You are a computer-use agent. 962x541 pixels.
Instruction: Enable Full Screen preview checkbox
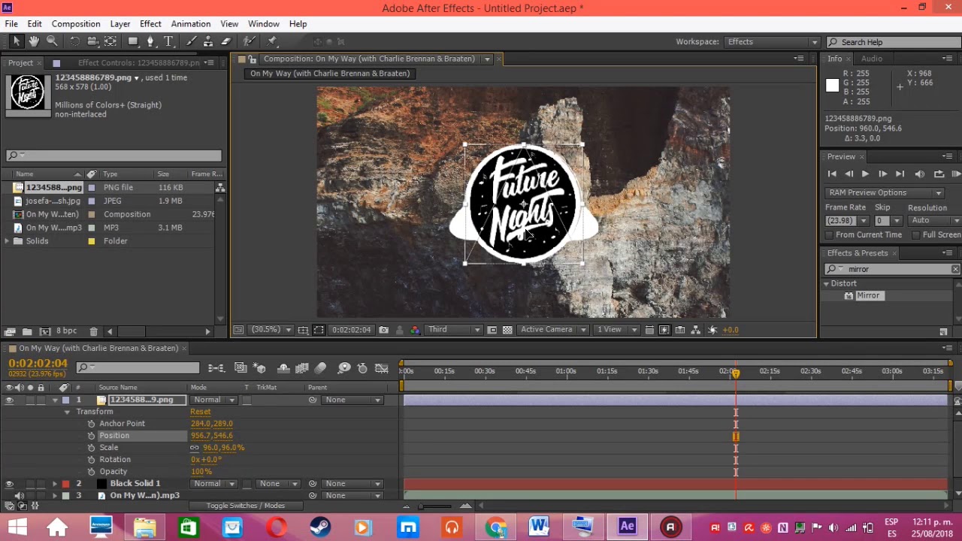(x=916, y=235)
